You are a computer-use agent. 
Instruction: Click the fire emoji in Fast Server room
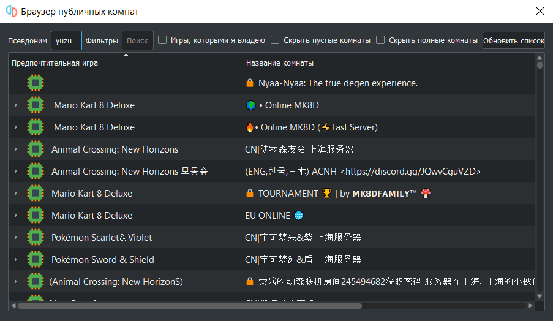[x=250, y=127]
